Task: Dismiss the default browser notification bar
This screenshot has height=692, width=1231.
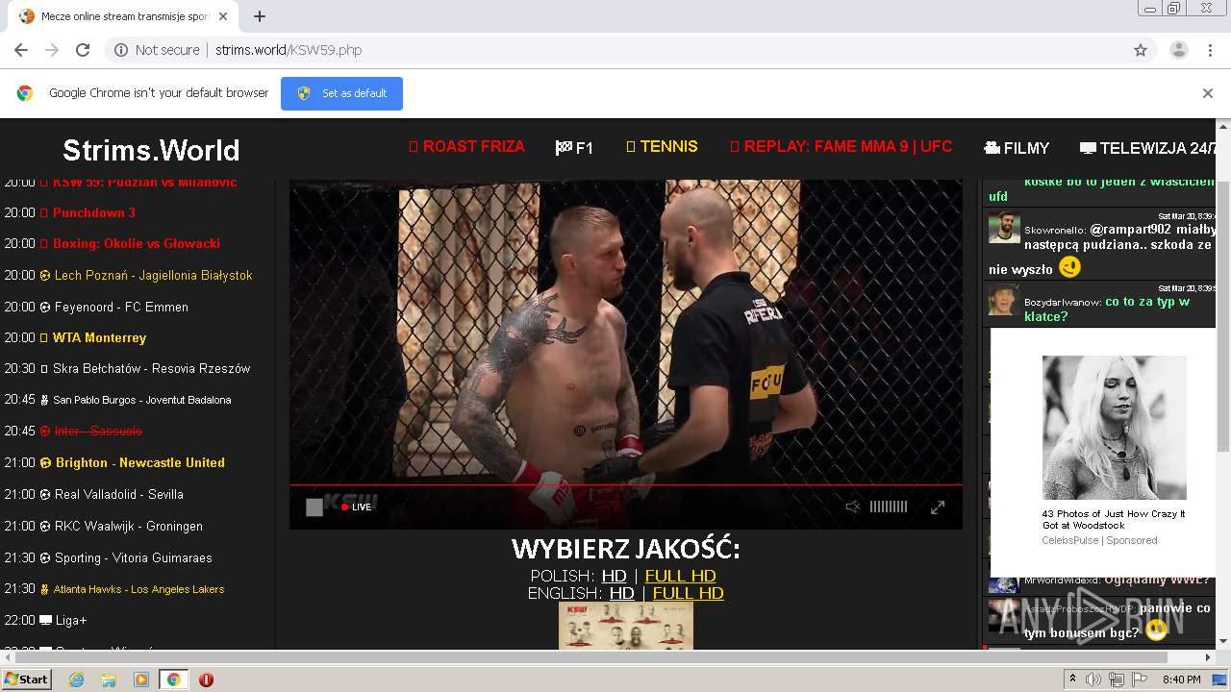Action: point(1208,93)
